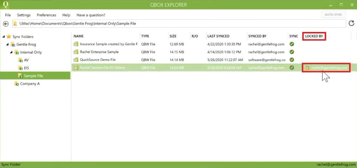Click the star icon beside Sync Folders
Screen dimensions: 357x168
9,37
